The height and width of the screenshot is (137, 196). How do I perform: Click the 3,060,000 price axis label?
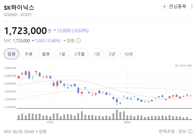(x=10, y=68)
